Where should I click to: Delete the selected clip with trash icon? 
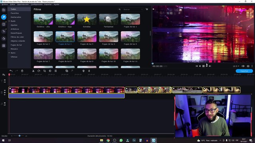click(x=22, y=71)
